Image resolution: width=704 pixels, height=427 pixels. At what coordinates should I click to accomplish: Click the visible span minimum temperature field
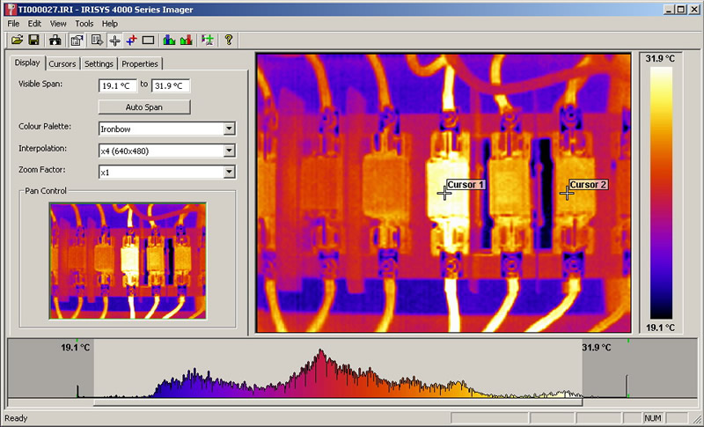118,85
